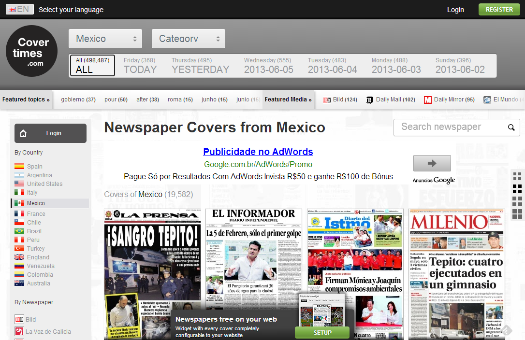Click the Australia flag icon
Screen dimensions: 525x340
tap(19, 283)
